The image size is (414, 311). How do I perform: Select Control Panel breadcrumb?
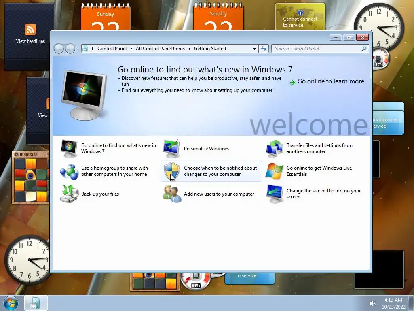tap(112, 49)
